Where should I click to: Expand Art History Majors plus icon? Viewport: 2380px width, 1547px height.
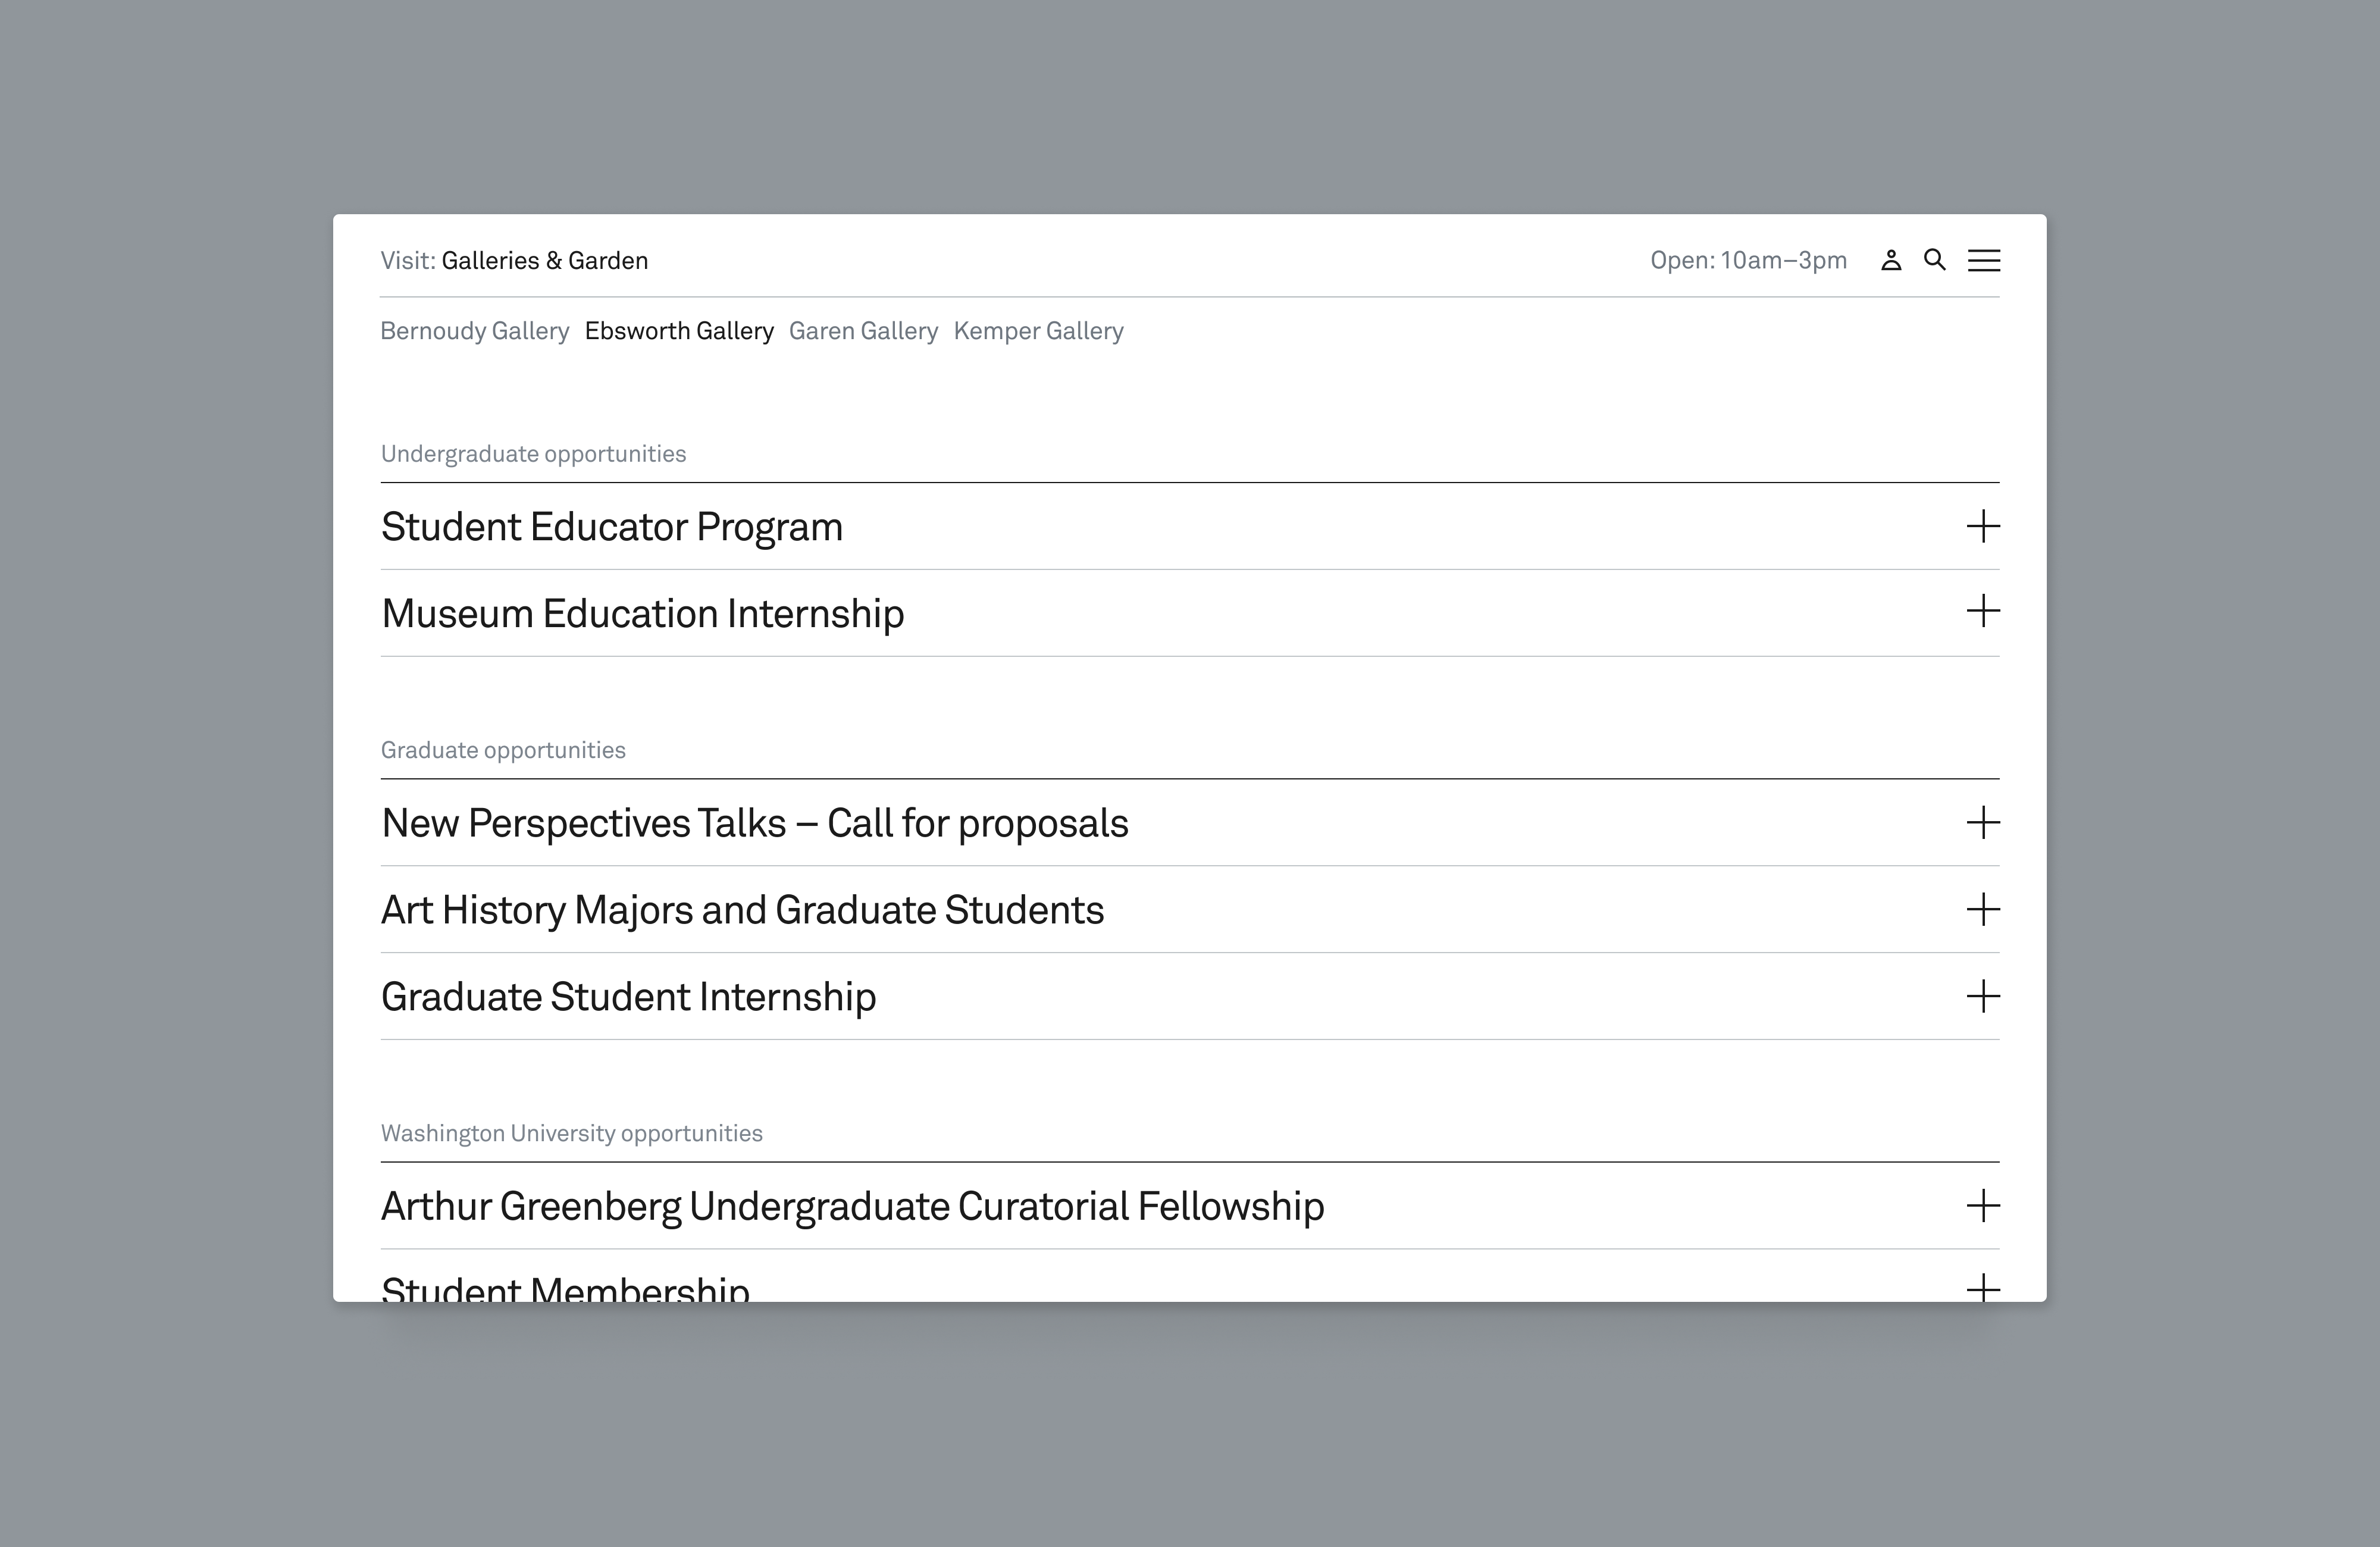(1983, 909)
